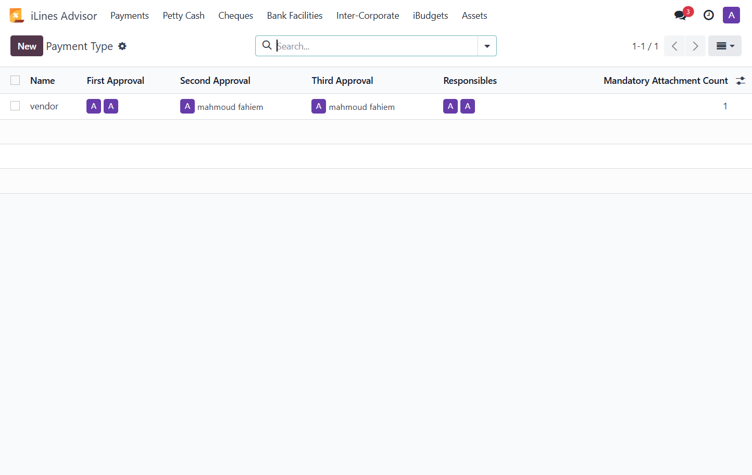Click the Third Approval column header
This screenshot has height=475, width=752.
tap(342, 81)
